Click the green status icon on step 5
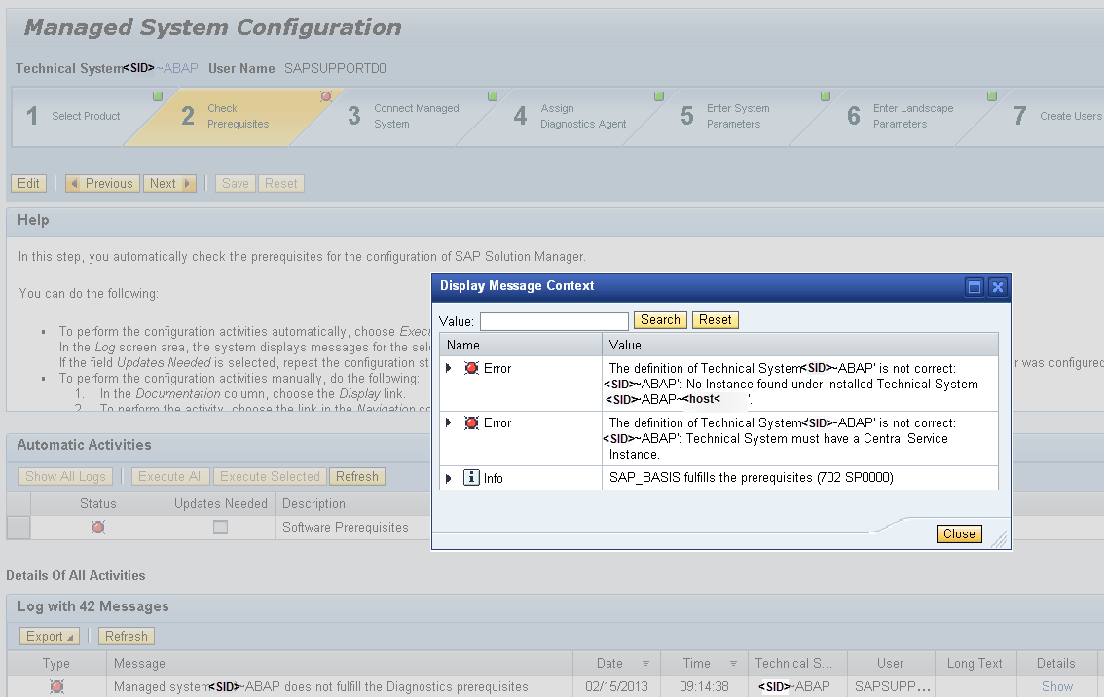1104x697 pixels. pos(826,96)
